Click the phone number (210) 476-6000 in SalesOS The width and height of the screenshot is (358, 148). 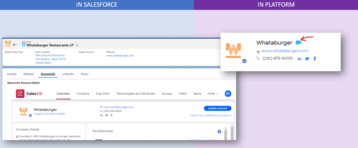tap(112, 111)
